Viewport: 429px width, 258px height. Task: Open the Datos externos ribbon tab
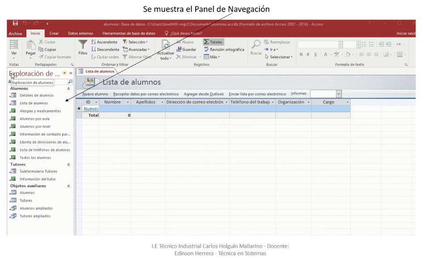point(80,33)
